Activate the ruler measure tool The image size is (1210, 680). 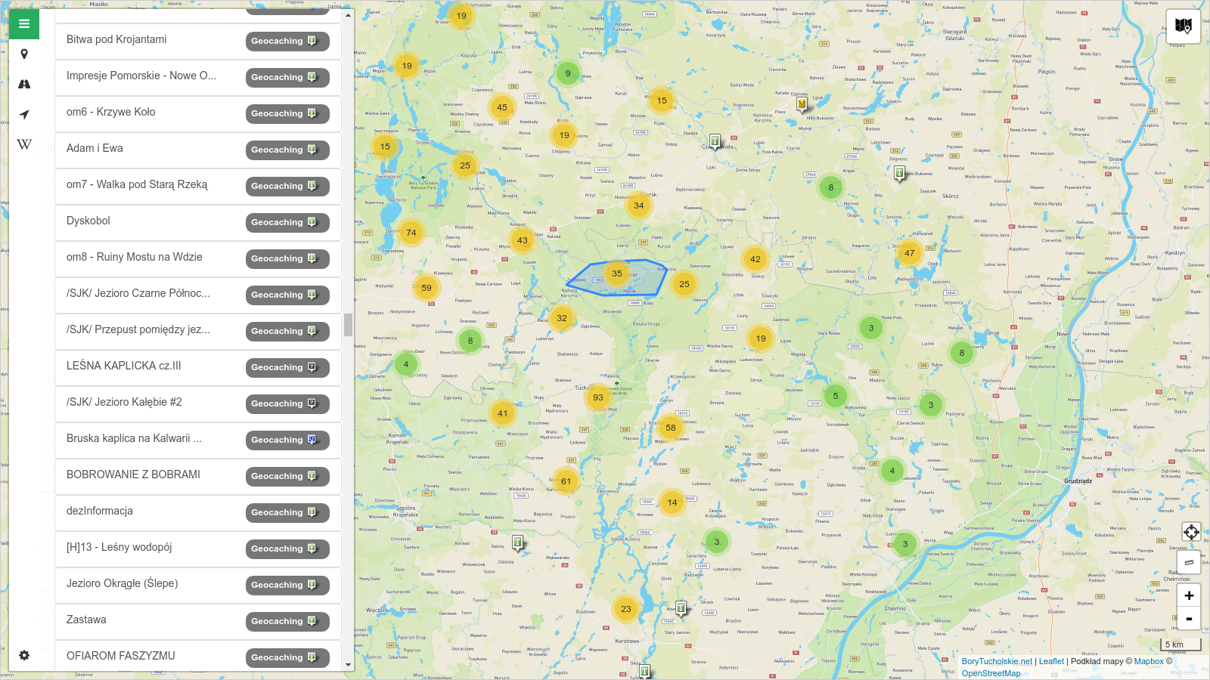pos(1189,562)
